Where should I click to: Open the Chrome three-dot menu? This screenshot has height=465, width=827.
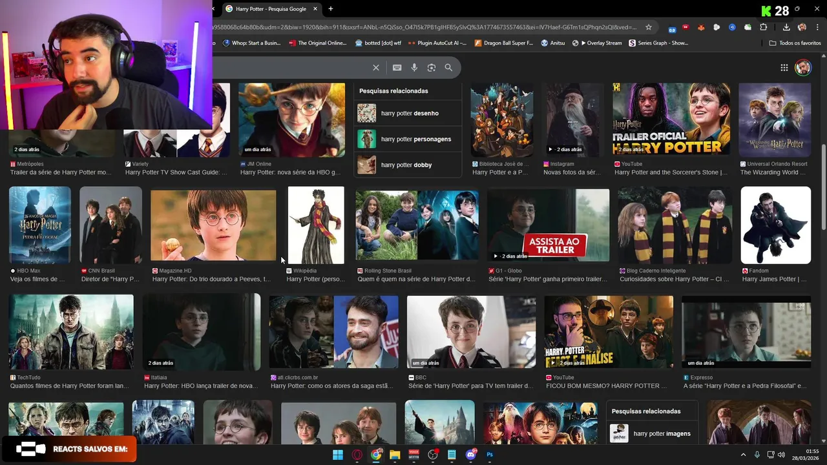(817, 27)
